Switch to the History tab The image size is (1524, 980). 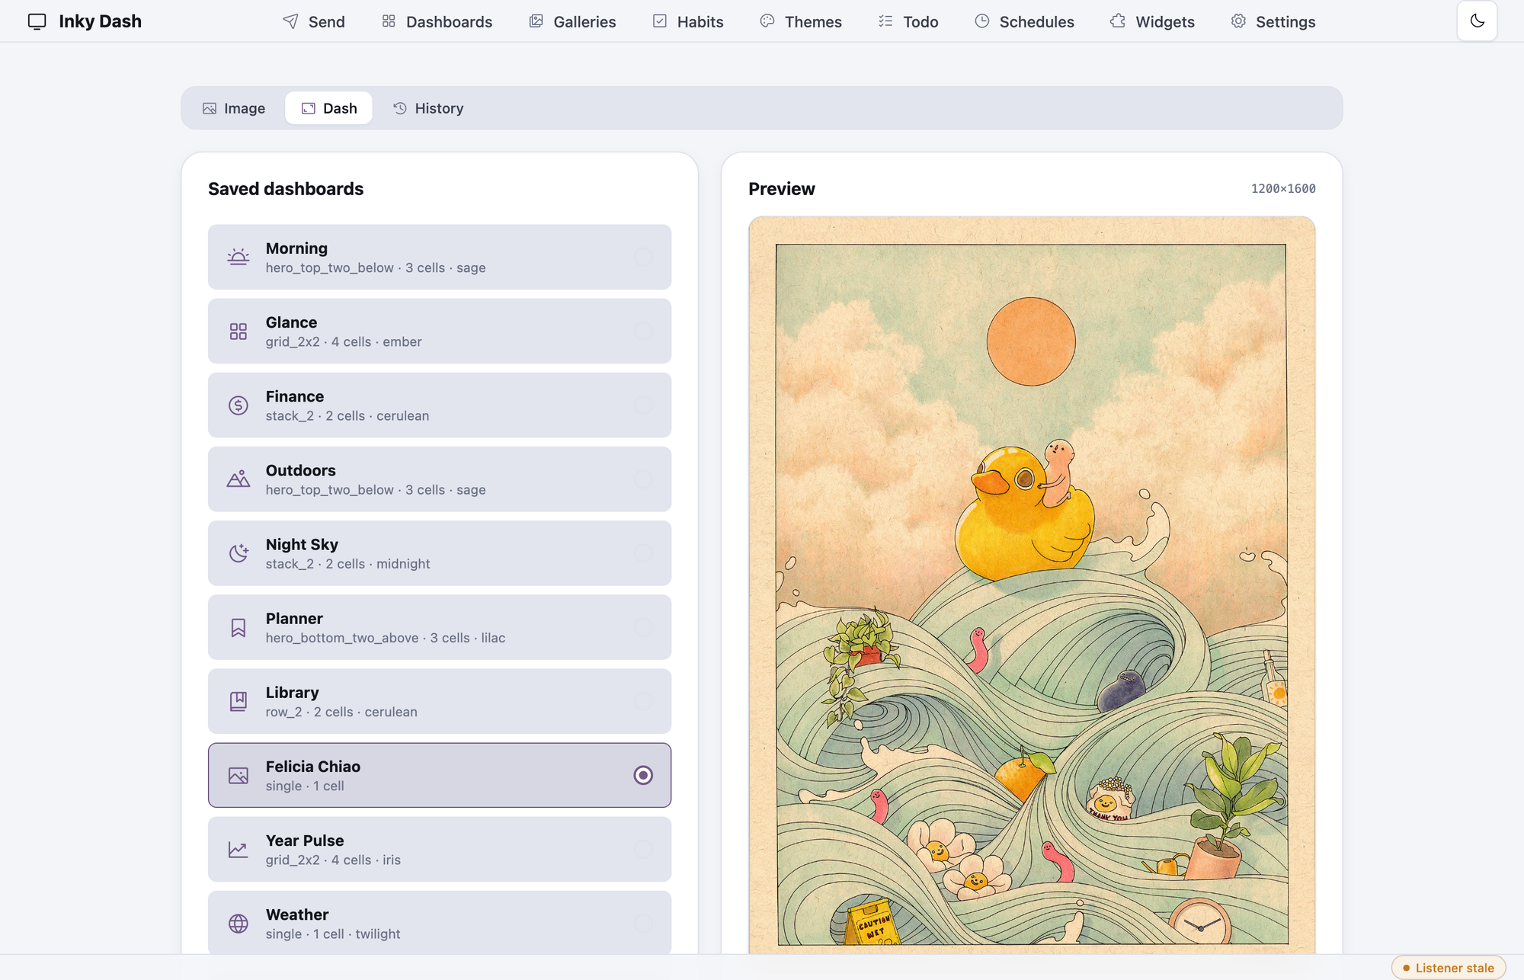click(x=428, y=108)
